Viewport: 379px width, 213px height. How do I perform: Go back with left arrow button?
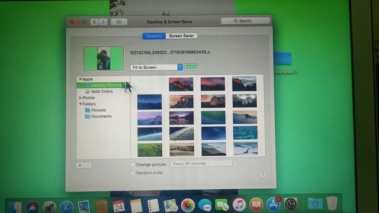(x=95, y=22)
